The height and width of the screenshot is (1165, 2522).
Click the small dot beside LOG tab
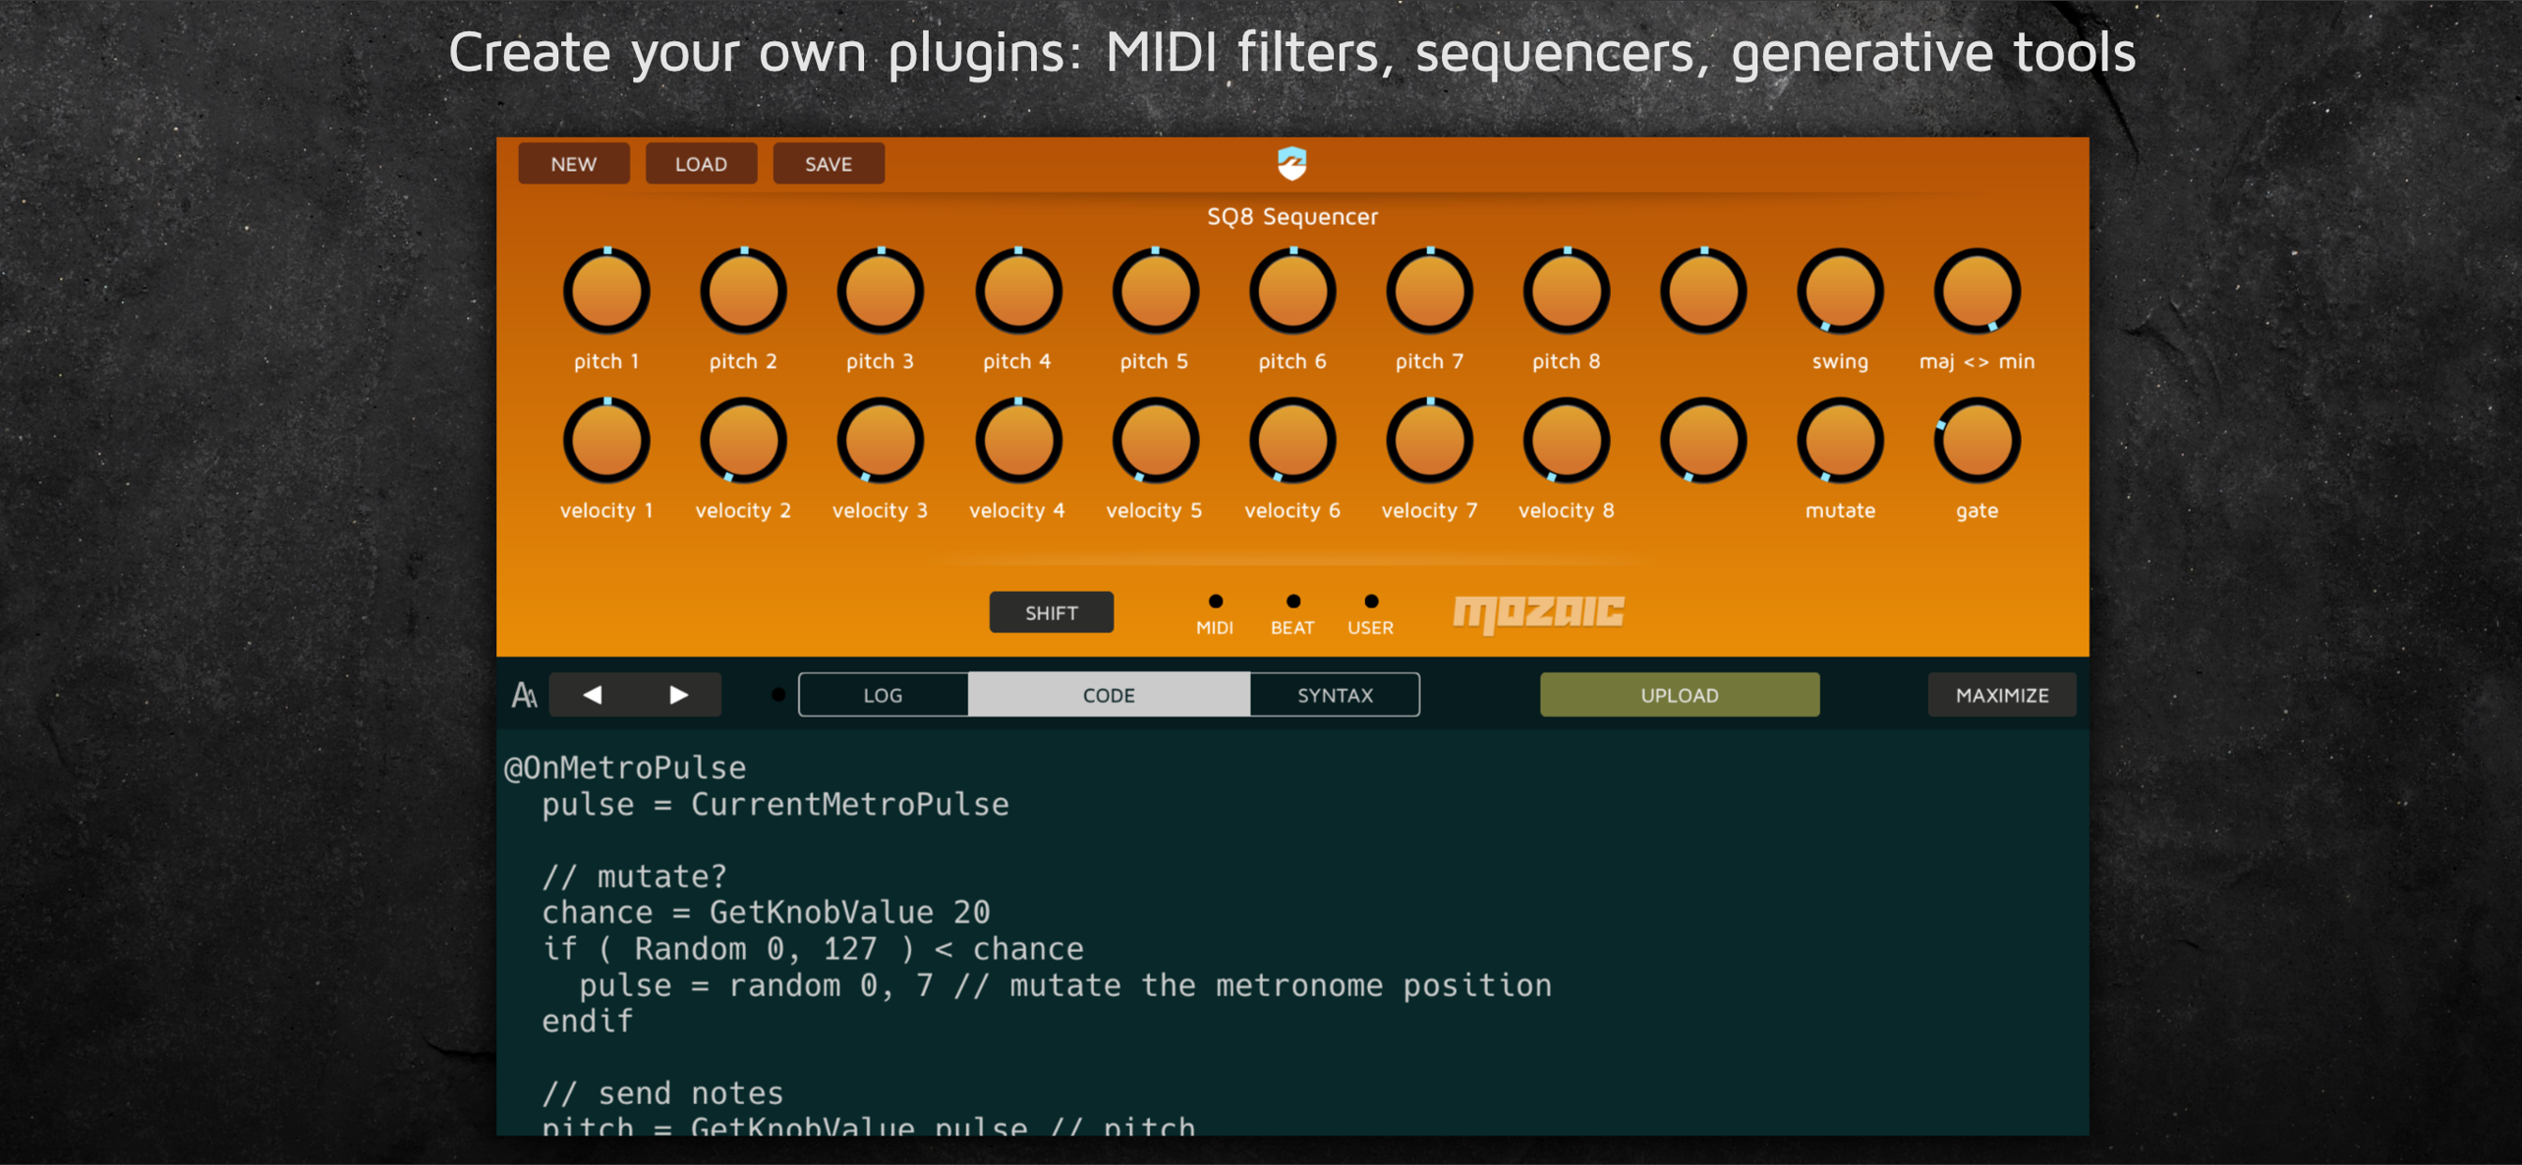pyautogui.click(x=779, y=695)
